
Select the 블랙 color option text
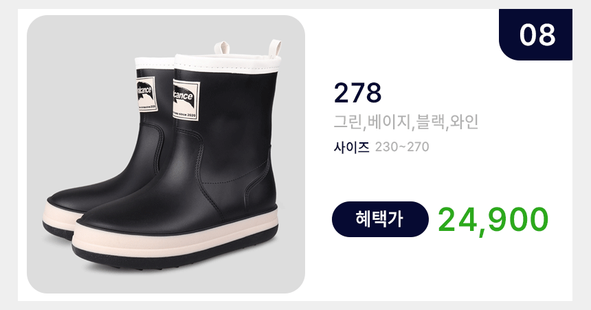pyautogui.click(x=429, y=122)
